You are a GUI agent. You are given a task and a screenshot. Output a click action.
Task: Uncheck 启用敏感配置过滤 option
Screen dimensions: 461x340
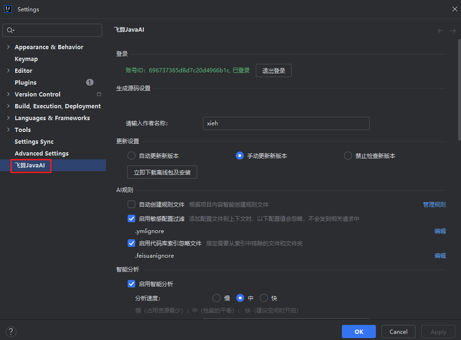pos(131,218)
